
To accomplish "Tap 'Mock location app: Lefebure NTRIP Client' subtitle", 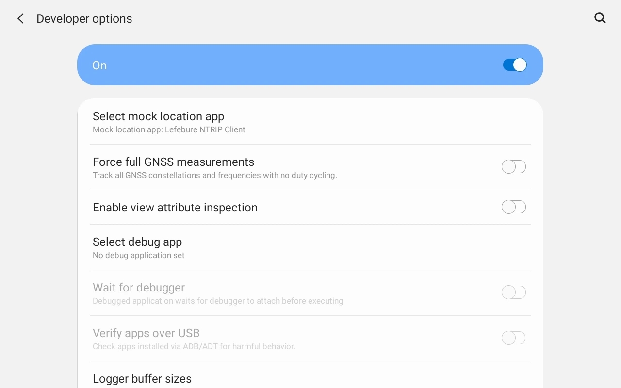I will (169, 129).
